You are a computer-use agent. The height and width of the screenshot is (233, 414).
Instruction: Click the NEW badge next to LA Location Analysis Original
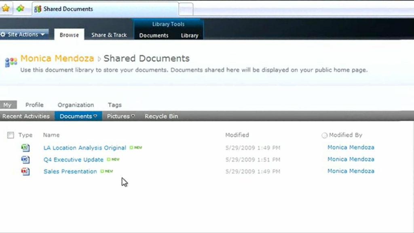point(136,147)
